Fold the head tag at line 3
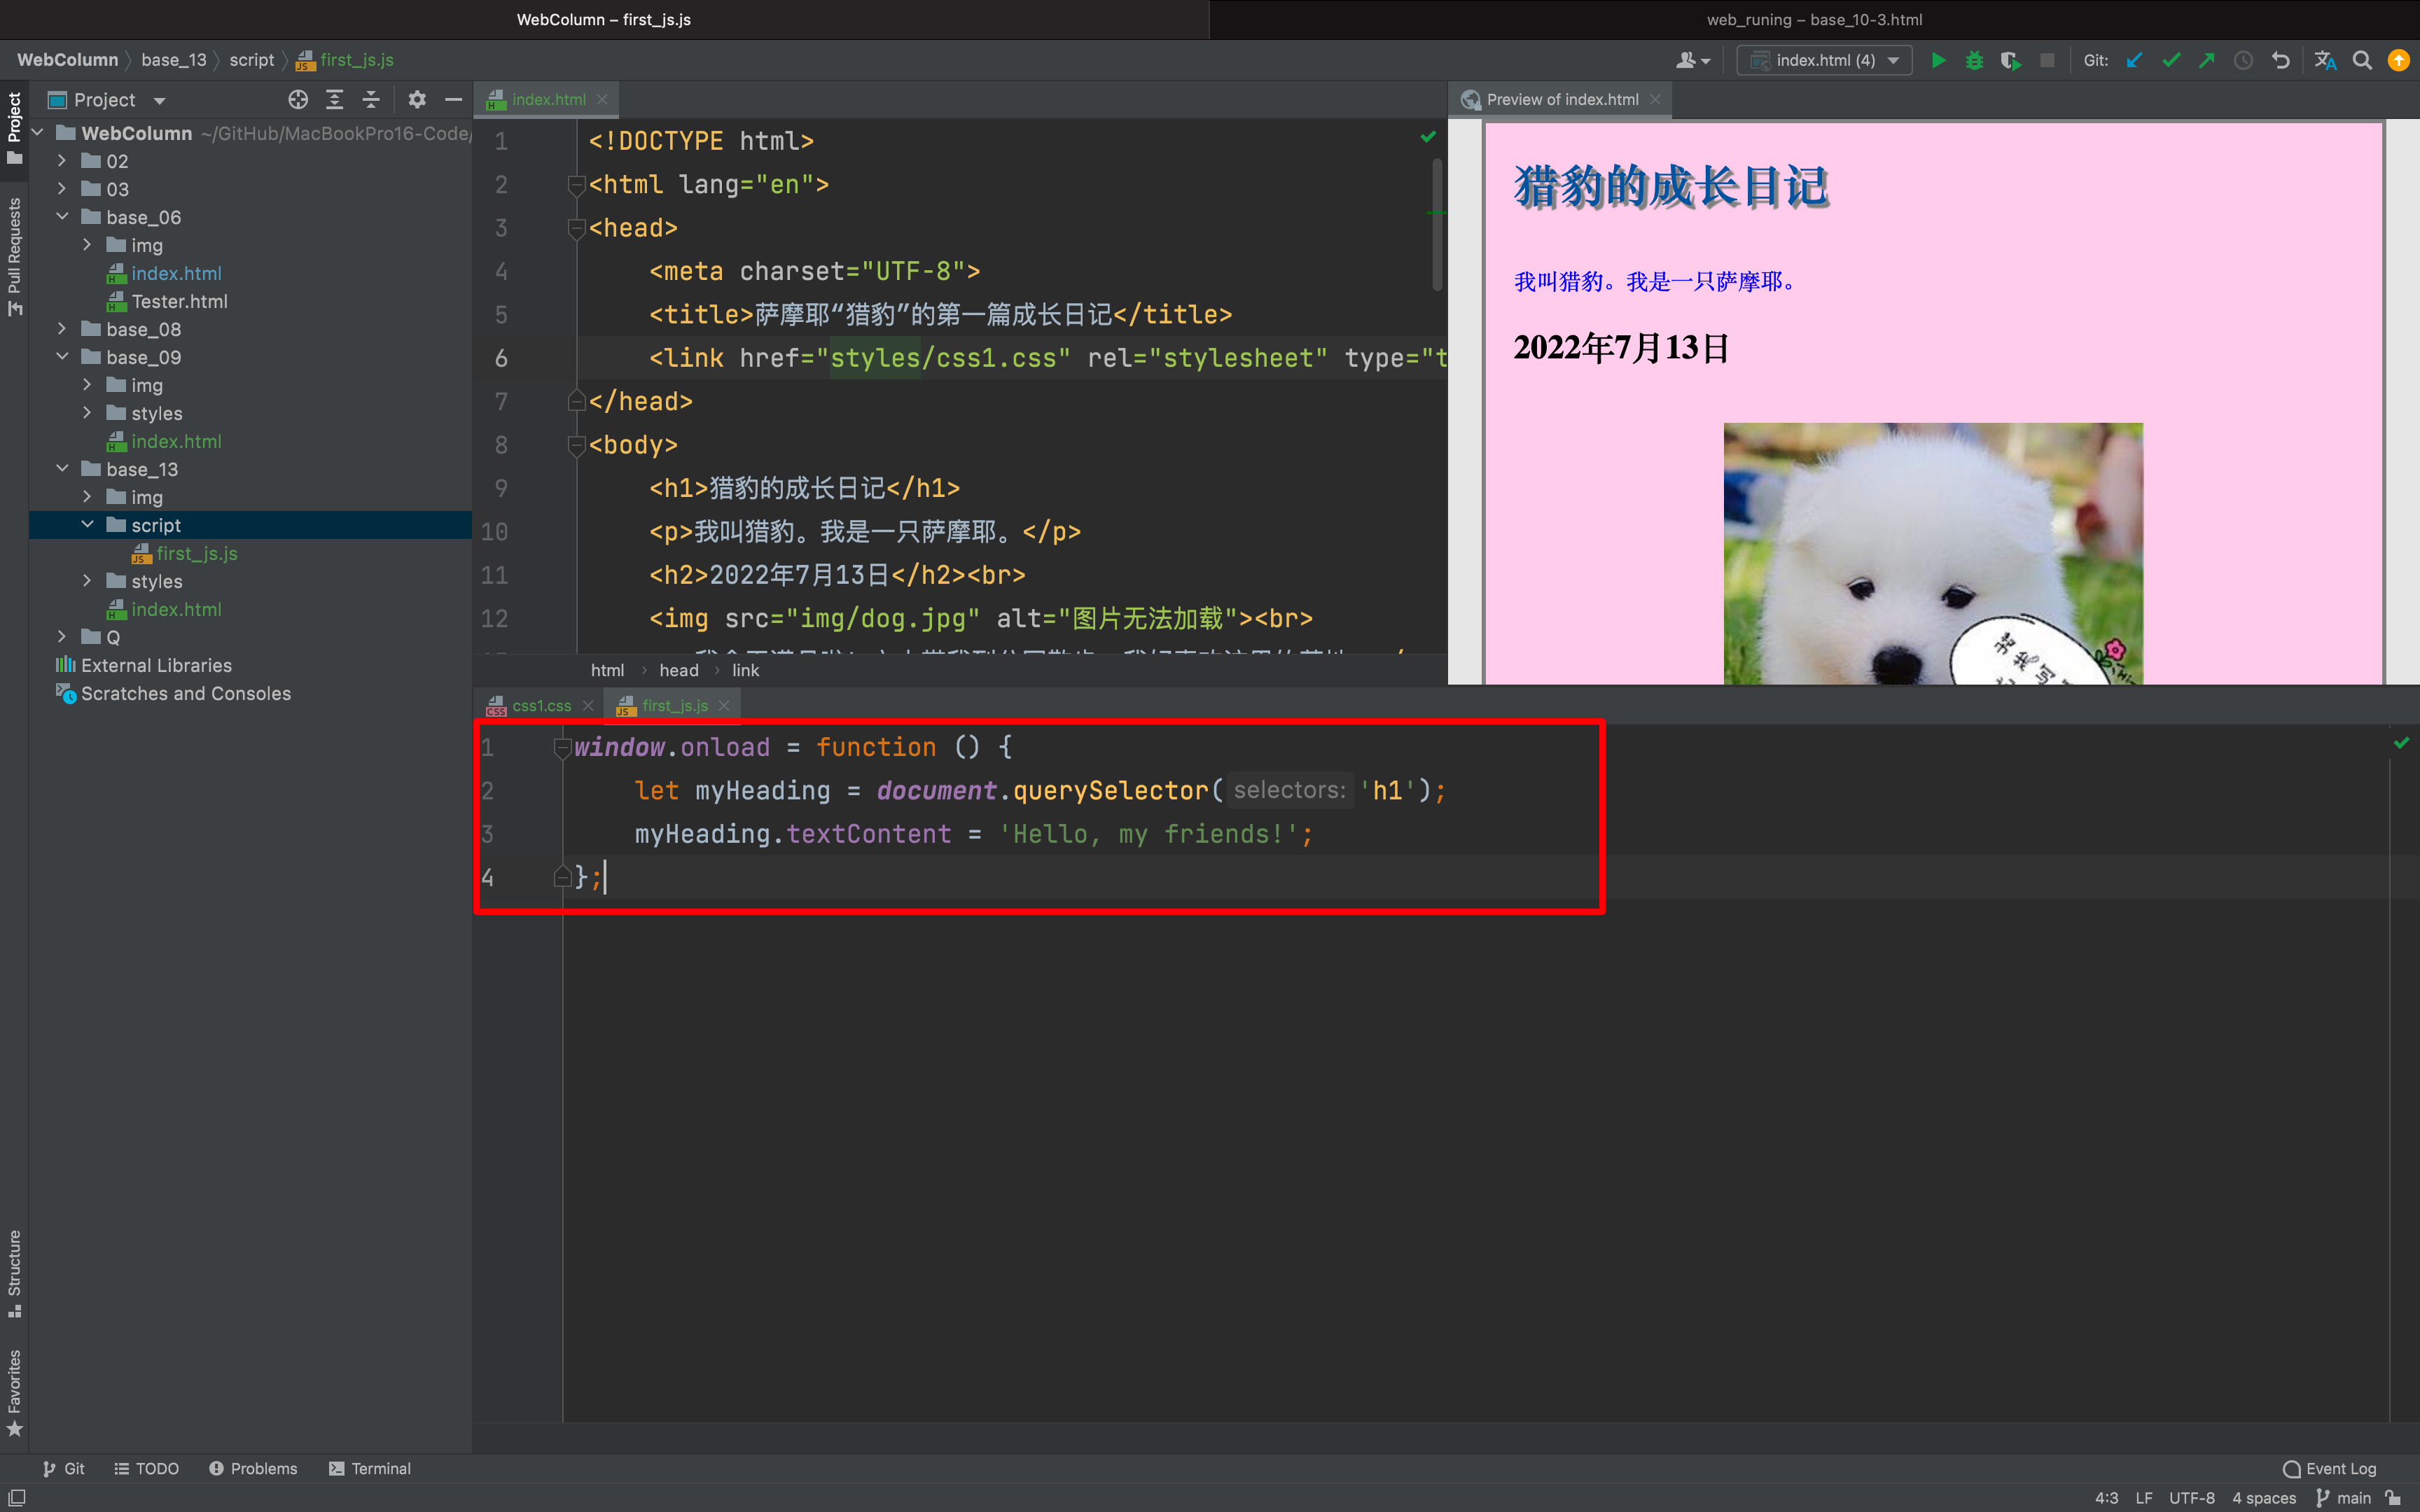The width and height of the screenshot is (2420, 1512). click(576, 228)
